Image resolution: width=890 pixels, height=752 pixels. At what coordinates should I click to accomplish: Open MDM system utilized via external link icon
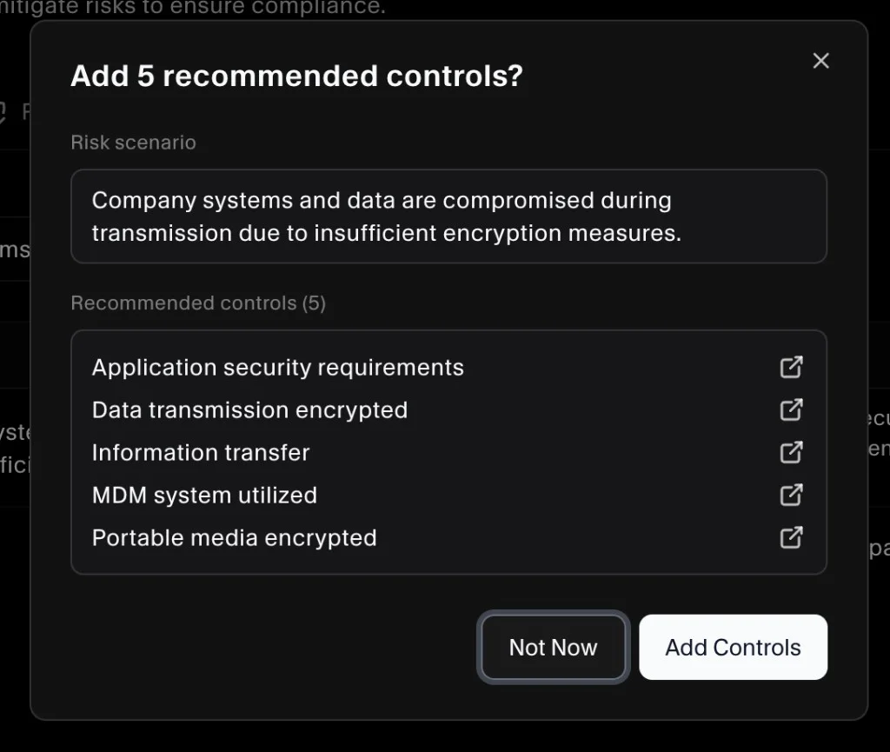(791, 495)
